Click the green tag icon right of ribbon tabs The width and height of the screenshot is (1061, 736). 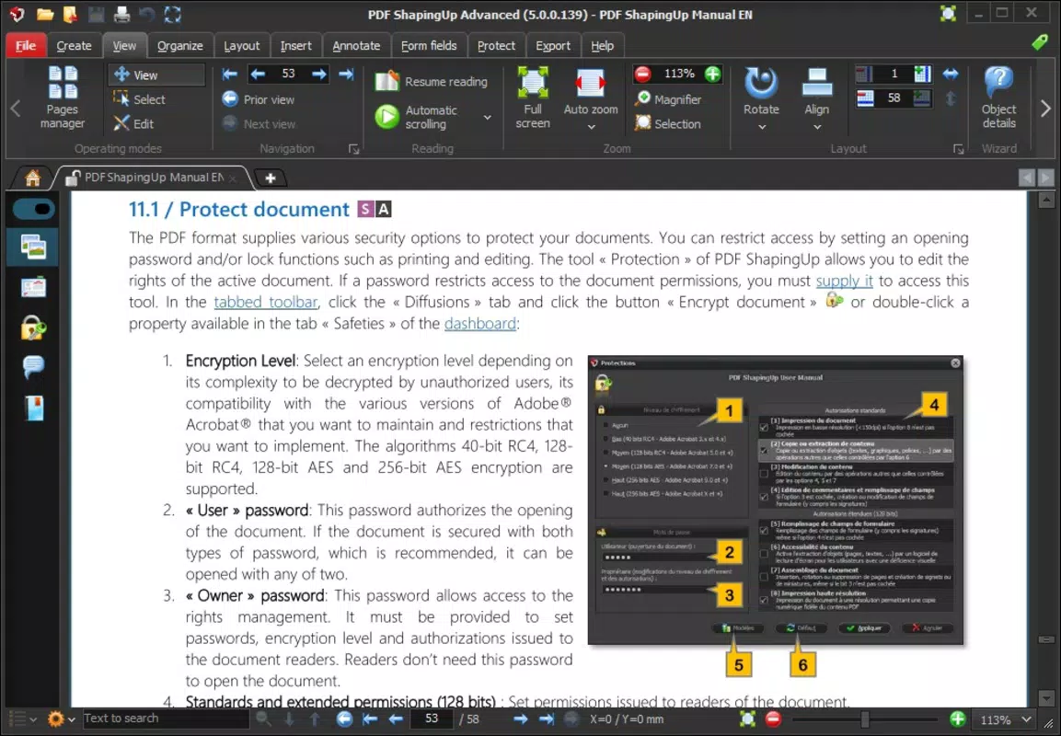pyautogui.click(x=1039, y=42)
